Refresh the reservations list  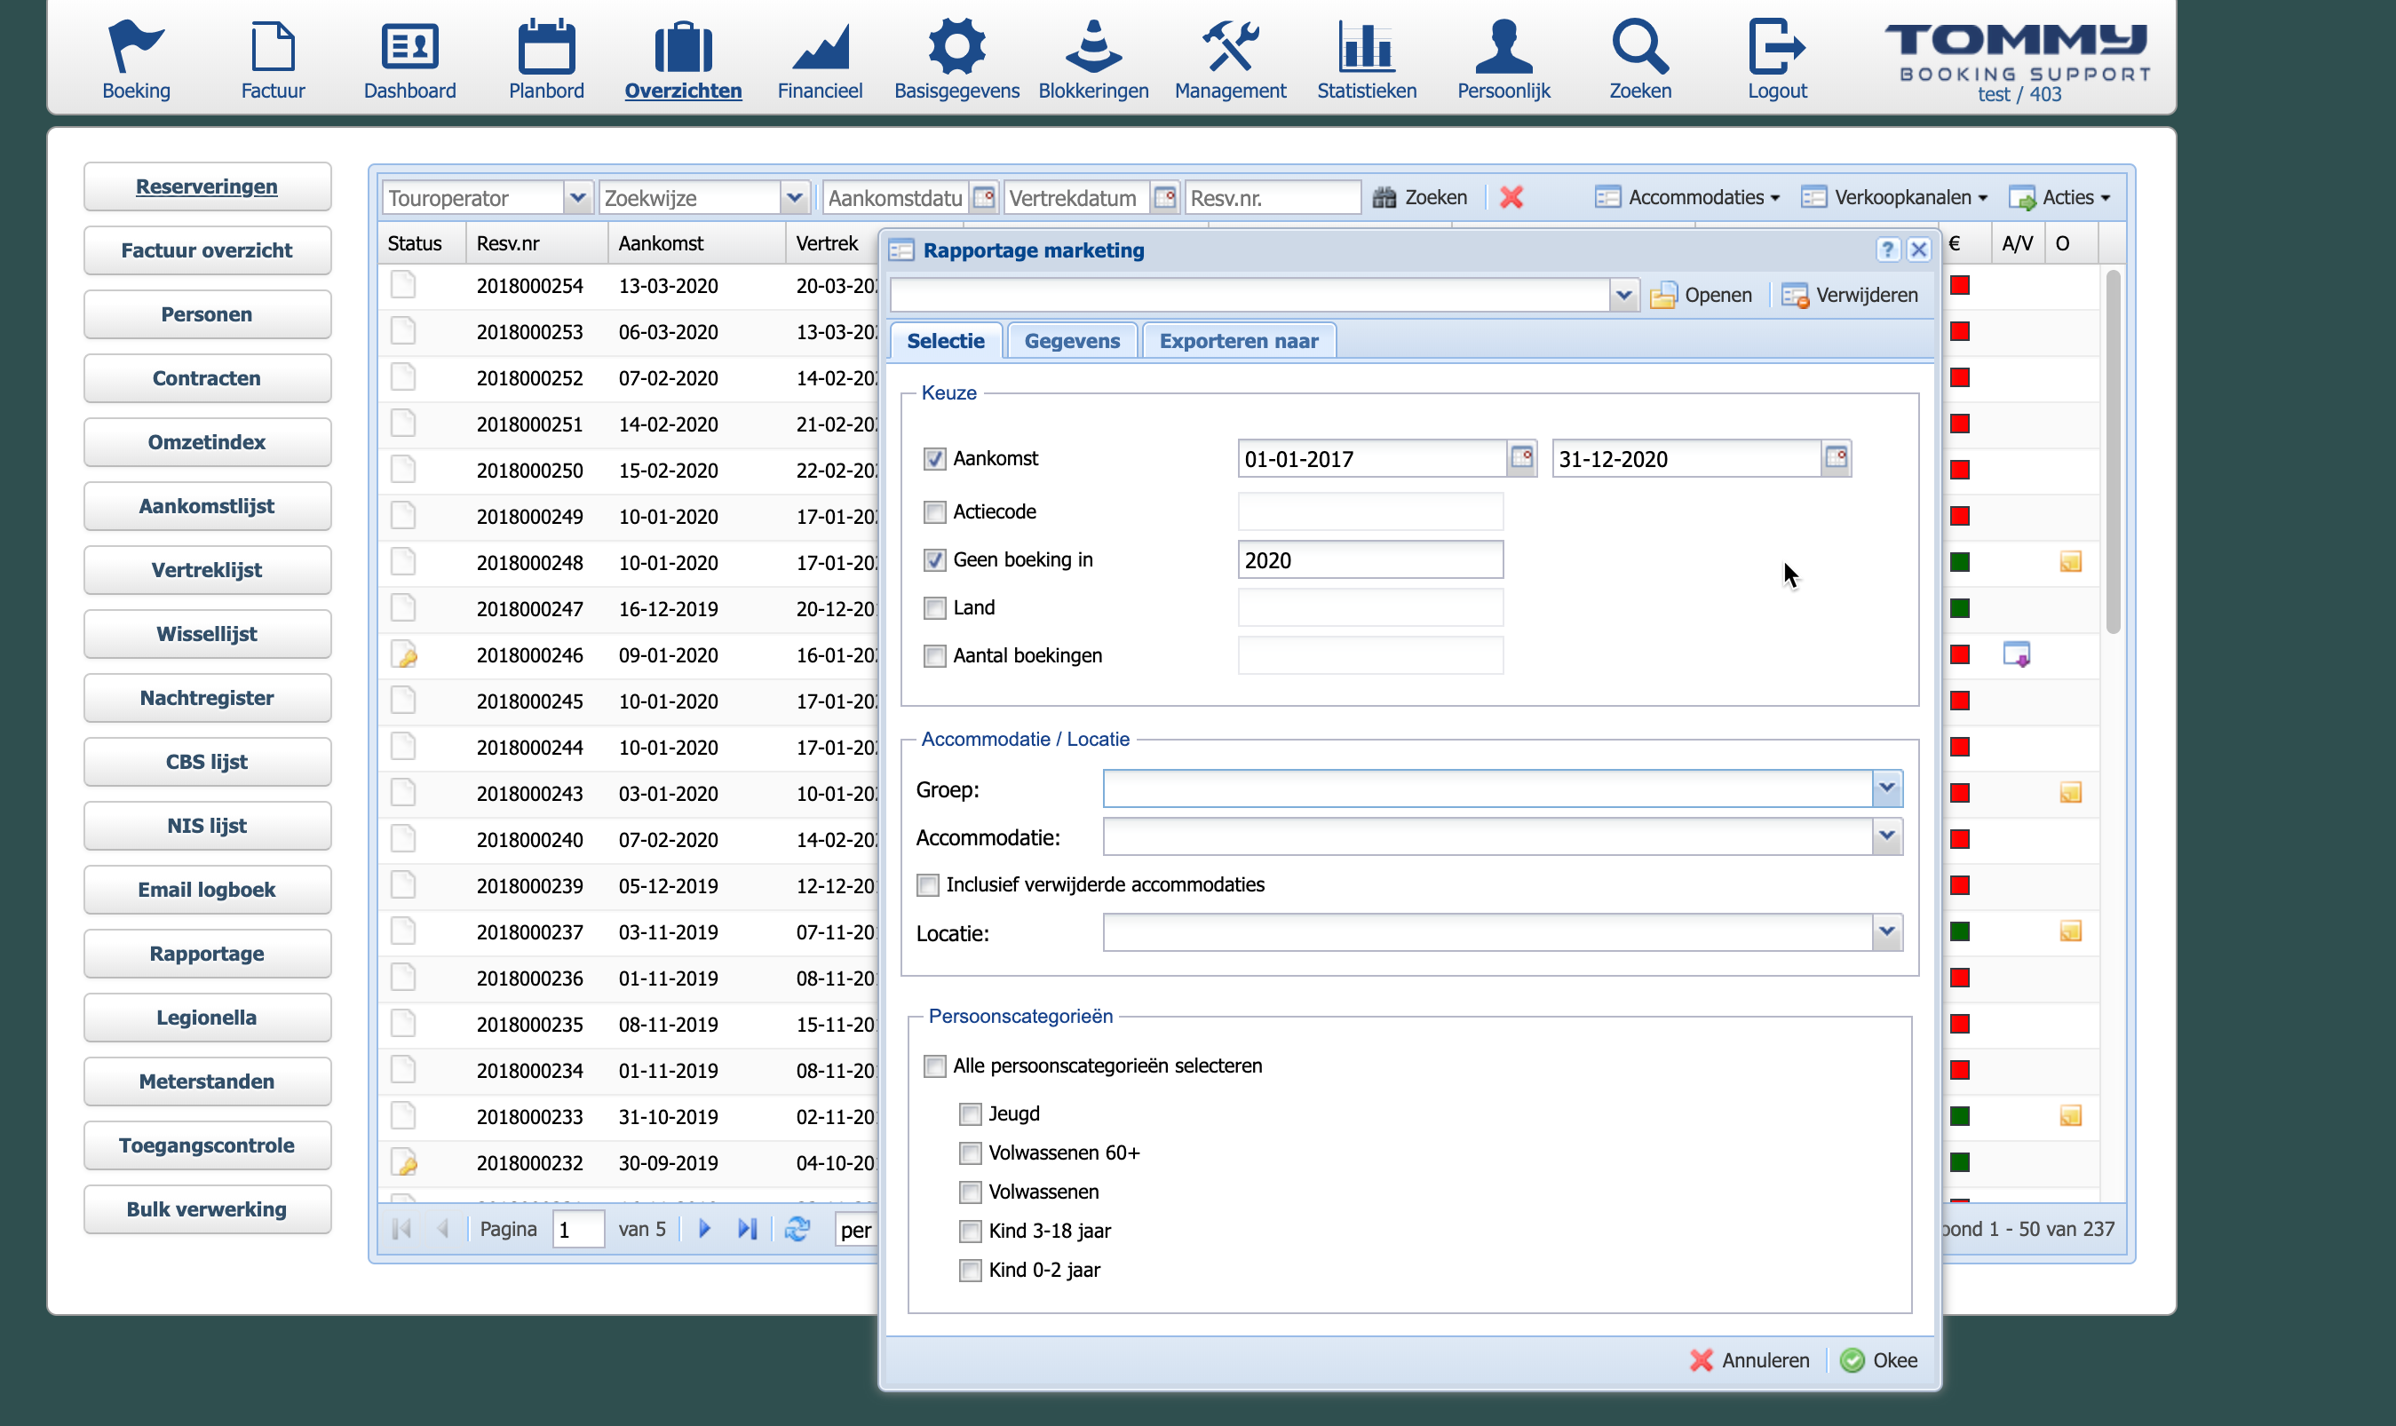pos(797,1228)
